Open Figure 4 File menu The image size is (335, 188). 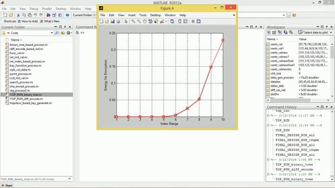[103, 15]
